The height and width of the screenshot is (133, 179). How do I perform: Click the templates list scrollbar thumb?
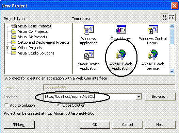point(172,37)
